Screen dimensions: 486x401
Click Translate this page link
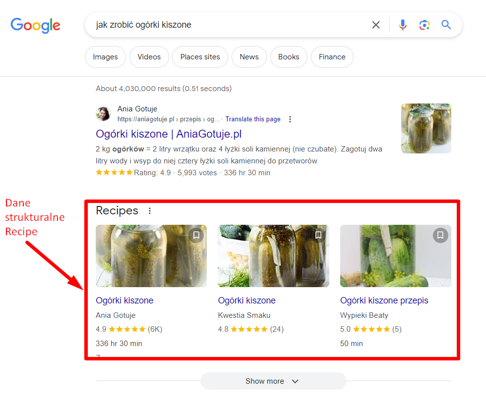click(x=252, y=119)
